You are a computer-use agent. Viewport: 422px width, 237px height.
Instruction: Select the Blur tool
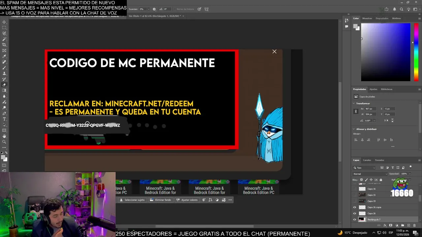point(4,96)
